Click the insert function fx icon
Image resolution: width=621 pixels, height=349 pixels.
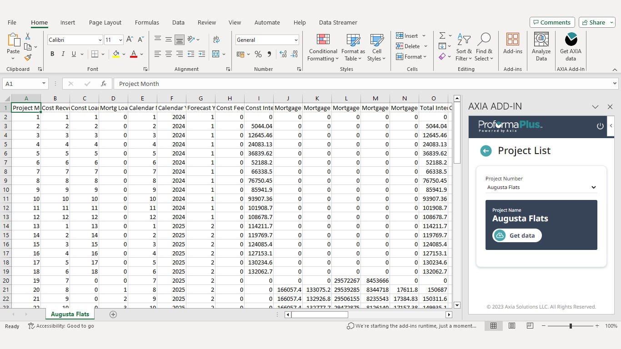(x=104, y=84)
